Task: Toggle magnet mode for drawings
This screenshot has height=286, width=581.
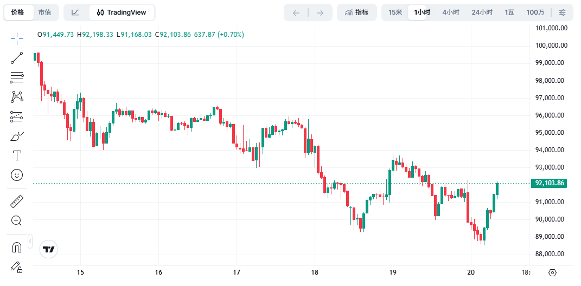Action: (x=17, y=248)
